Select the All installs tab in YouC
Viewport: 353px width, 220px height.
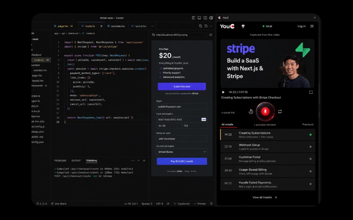[228, 124]
